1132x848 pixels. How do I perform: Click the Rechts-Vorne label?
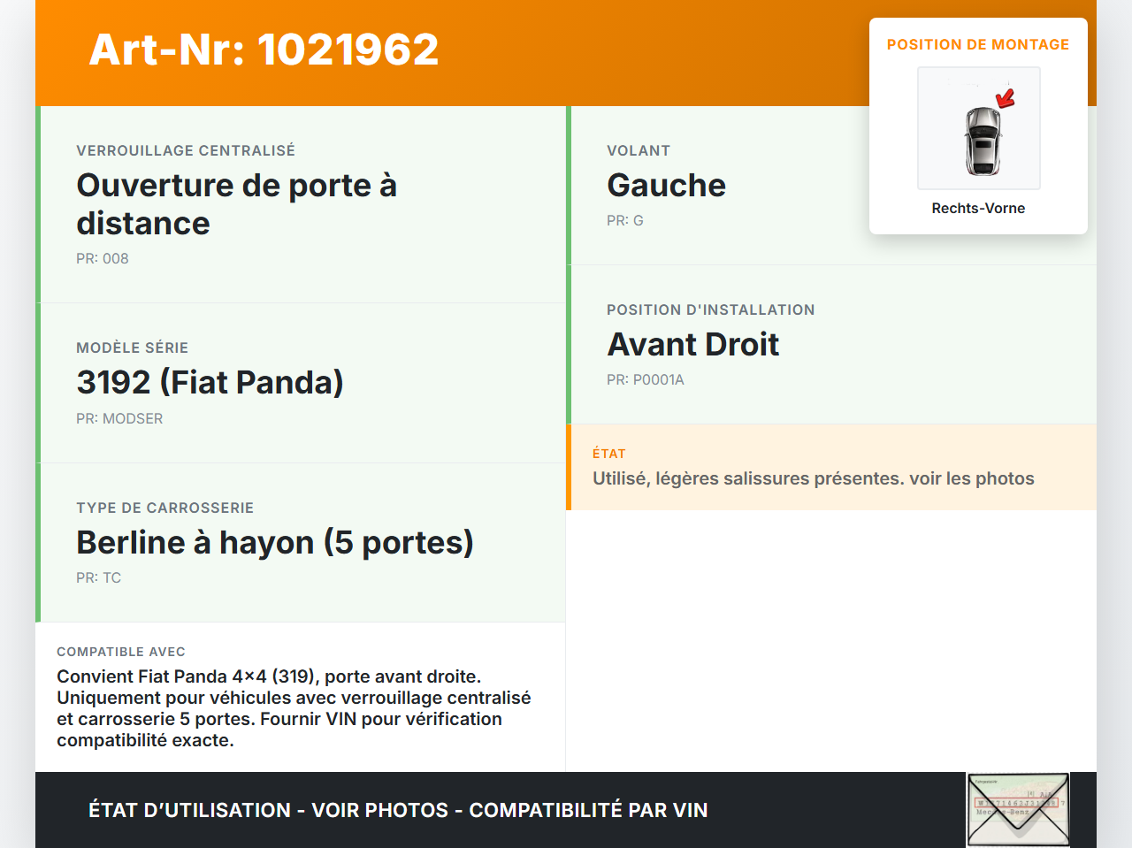pyautogui.click(x=978, y=208)
